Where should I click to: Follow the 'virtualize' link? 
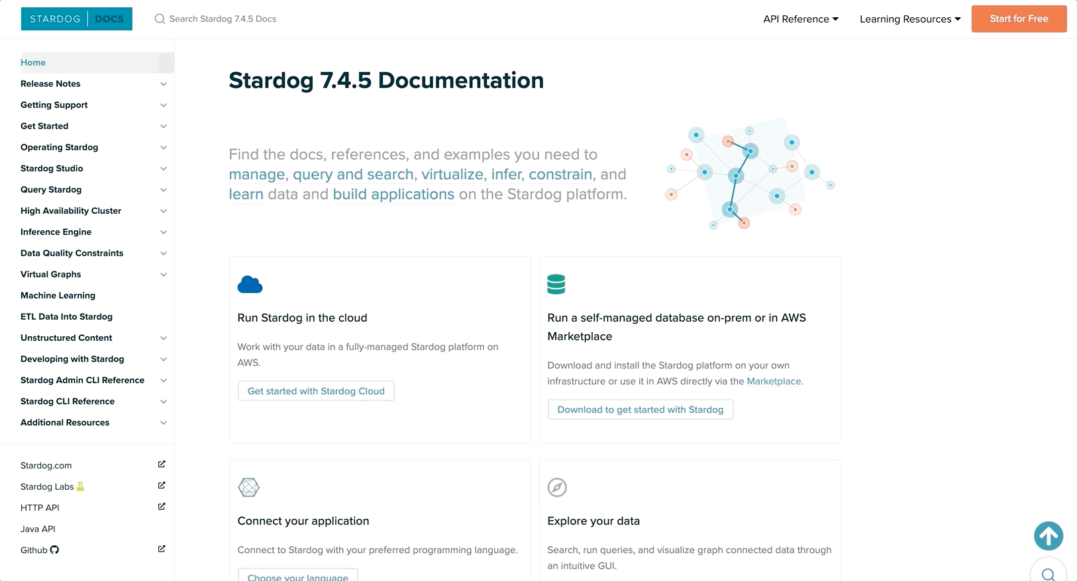452,174
